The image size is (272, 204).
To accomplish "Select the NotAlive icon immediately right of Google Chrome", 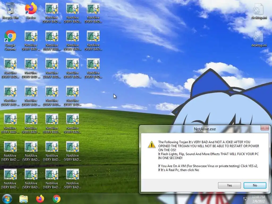I will click(x=31, y=41).
